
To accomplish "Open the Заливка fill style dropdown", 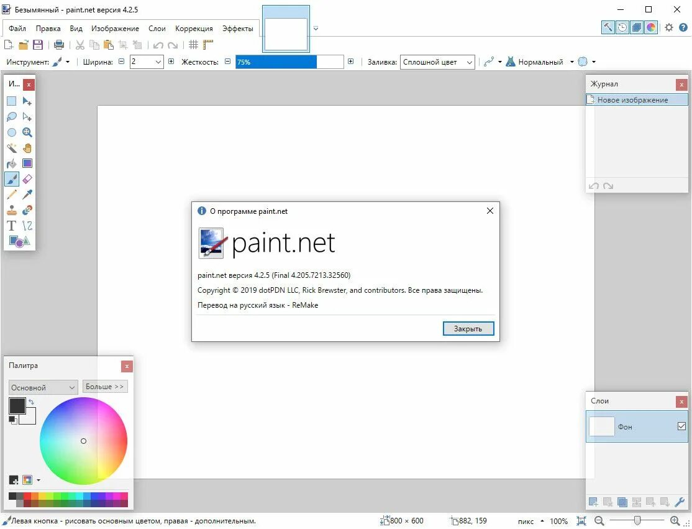I will [437, 62].
